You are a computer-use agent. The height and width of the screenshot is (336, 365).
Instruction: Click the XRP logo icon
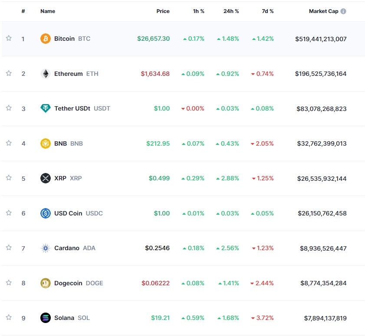tap(46, 178)
